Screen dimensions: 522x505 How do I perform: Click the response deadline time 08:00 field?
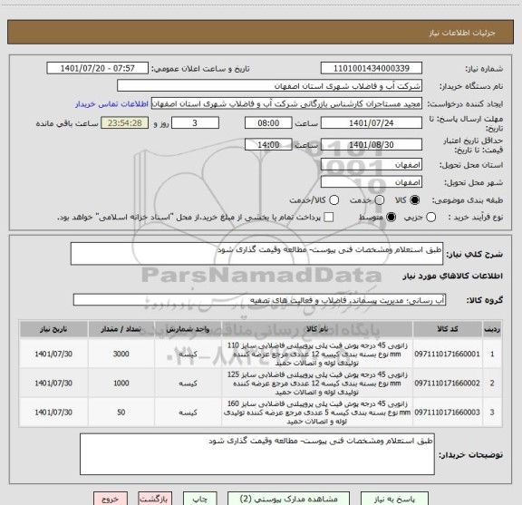(268, 123)
